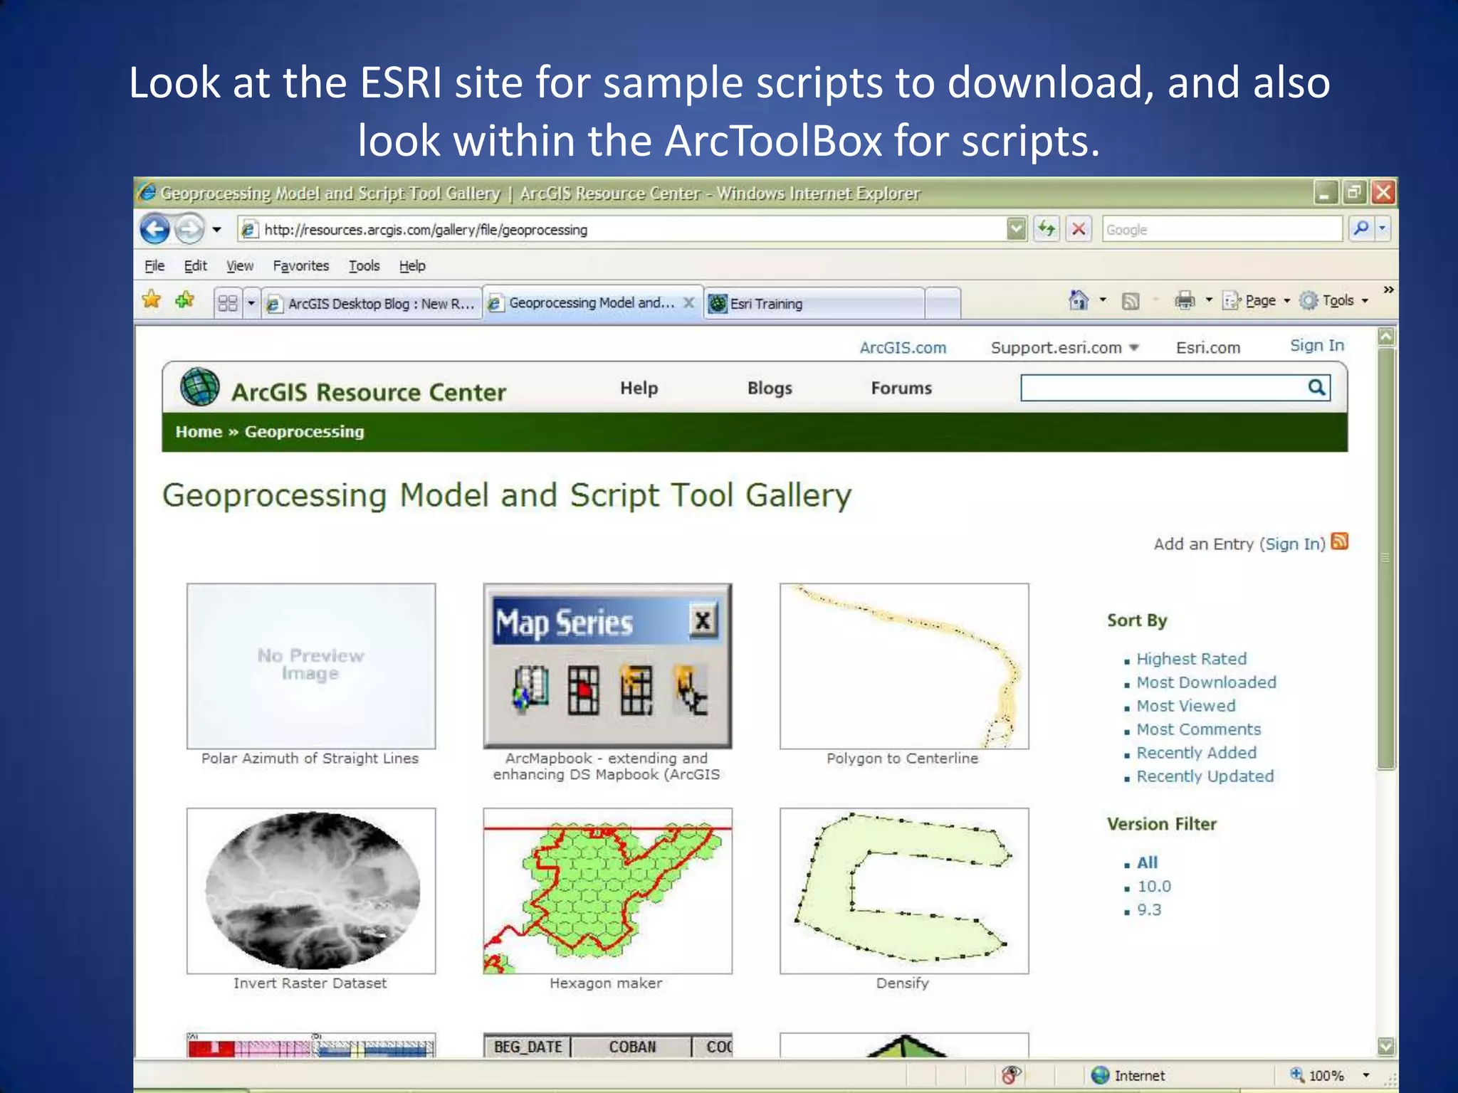1458x1093 pixels.
Task: Sort gallery by Most Downloaded
Action: [x=1206, y=682]
